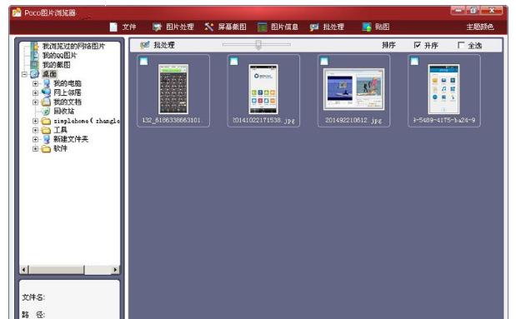This screenshot has width=516, height=319.
Task: Click the 桌面 desktop icon in tree
Action: pyautogui.click(x=35, y=74)
